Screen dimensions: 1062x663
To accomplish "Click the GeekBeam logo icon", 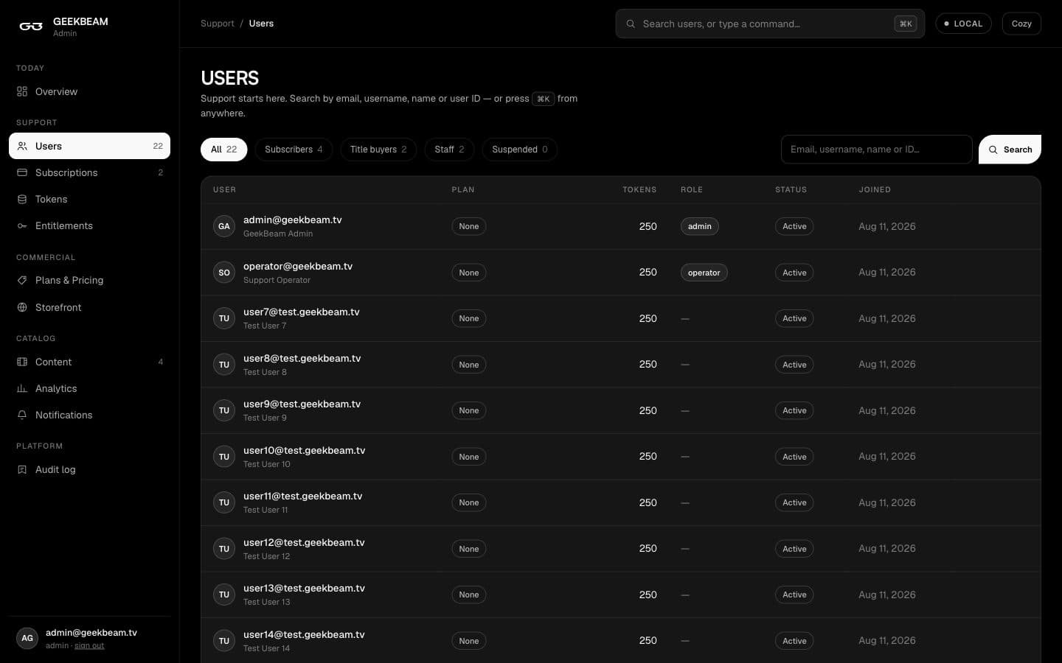I will [31, 27].
